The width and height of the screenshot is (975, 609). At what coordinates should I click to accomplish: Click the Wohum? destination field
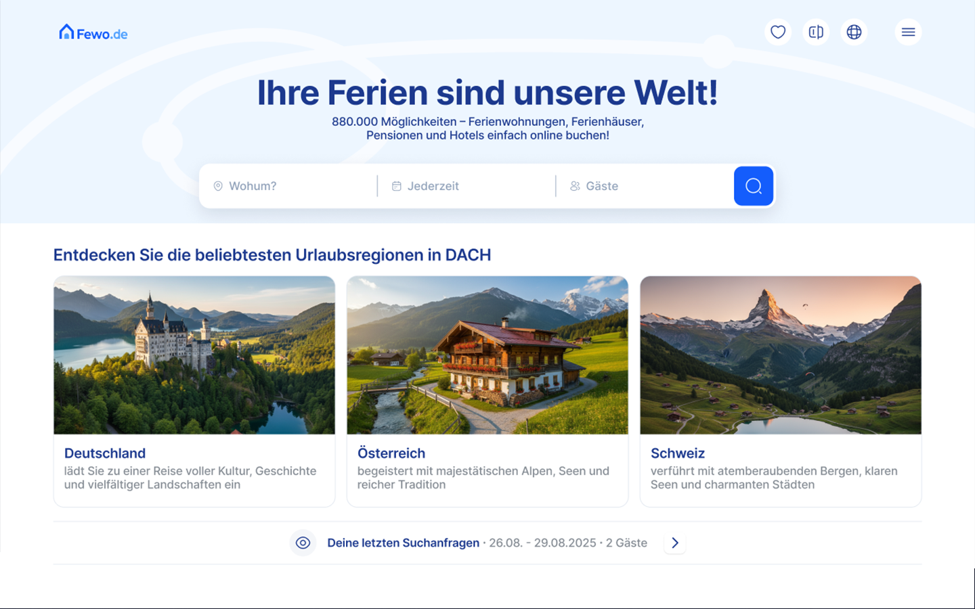coord(288,186)
